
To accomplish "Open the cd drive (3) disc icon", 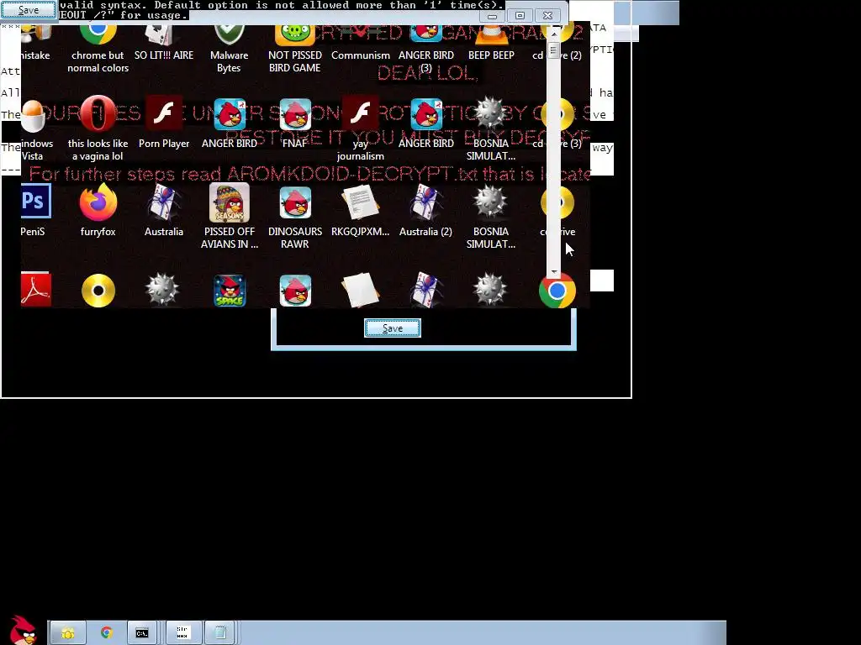I will [x=557, y=123].
